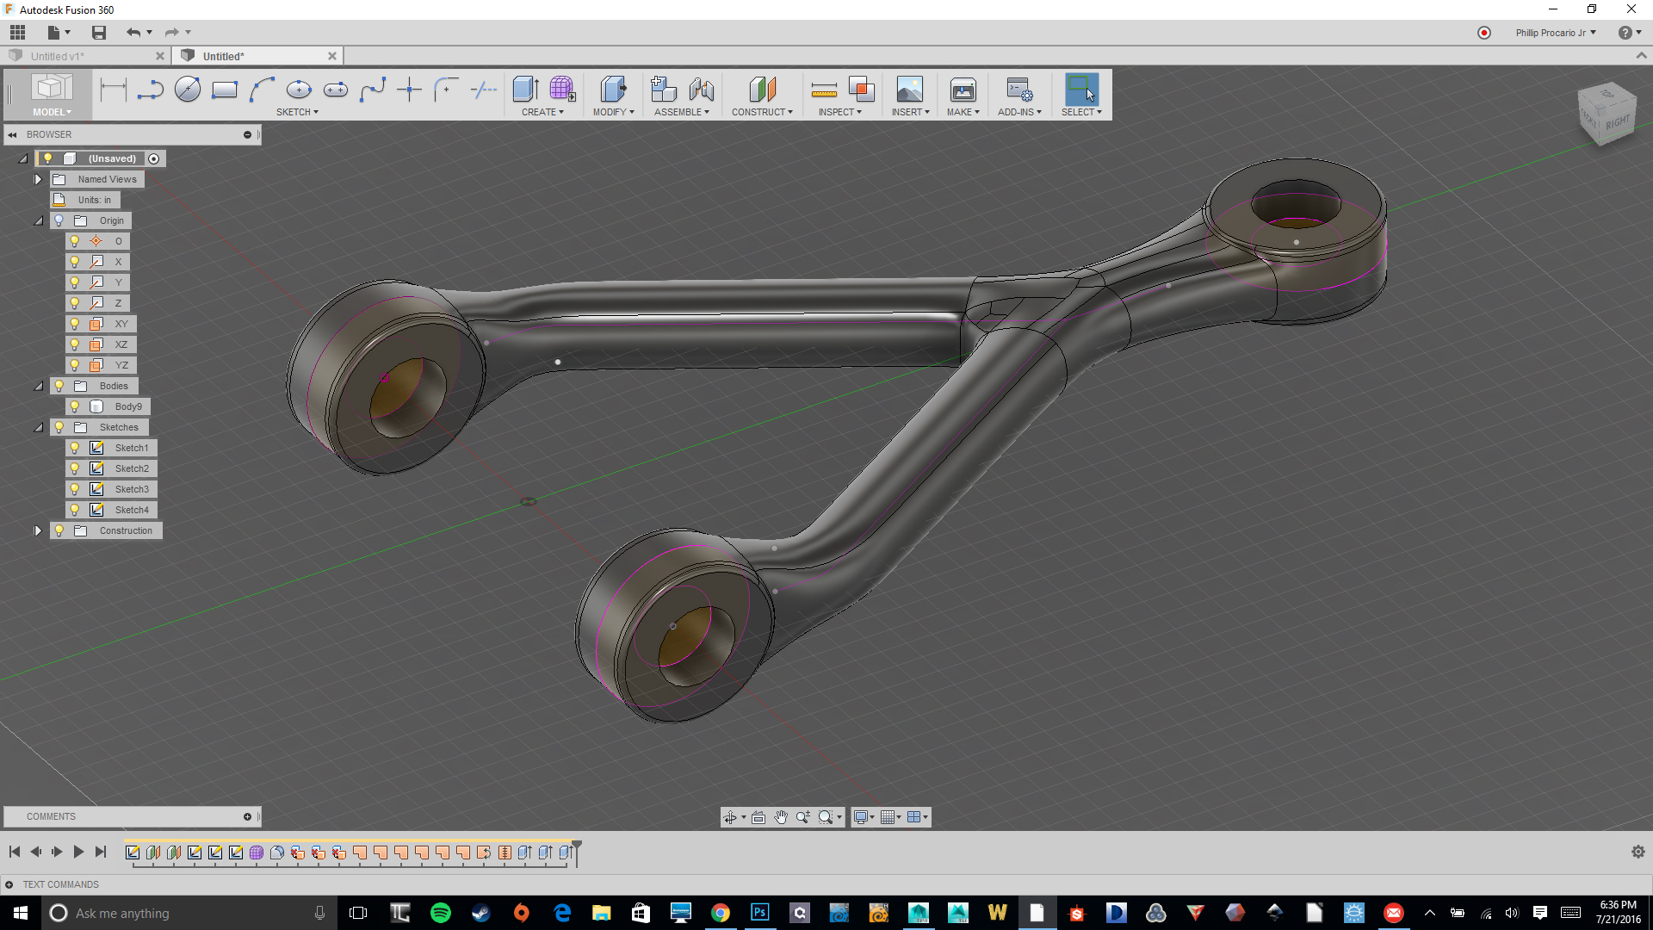
Task: Open the CONSTRUCT toolbar menu
Action: 762,112
